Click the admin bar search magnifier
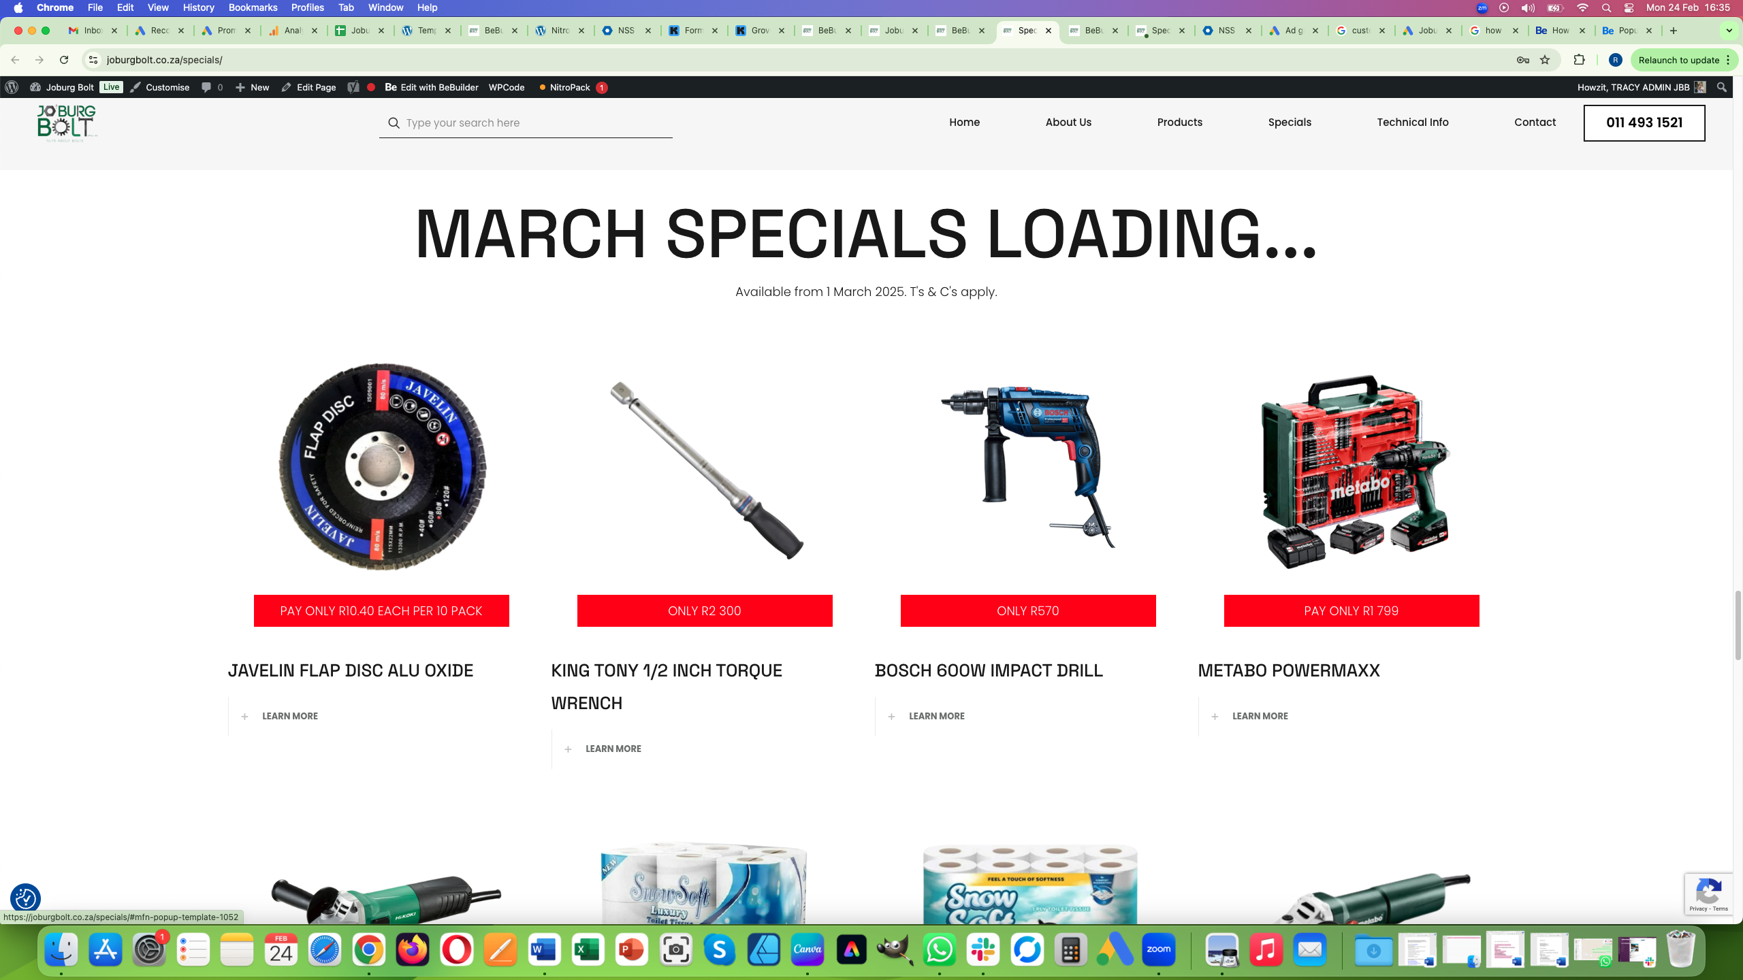This screenshot has height=980, width=1743. [x=1722, y=87]
